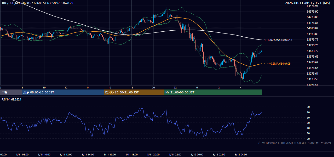Click hour tick 10 below the price chart
The image size is (334, 157).
[x=44, y=87]
